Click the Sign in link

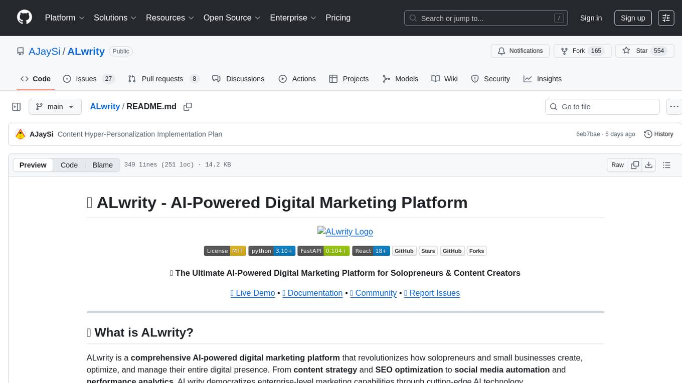tap(591, 18)
